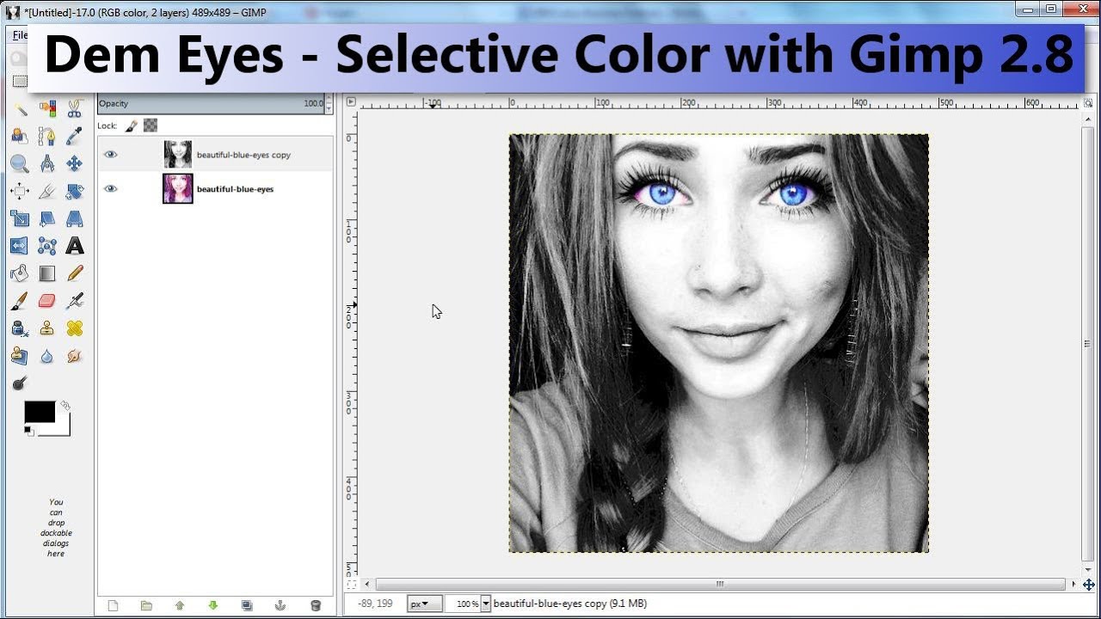Select the Blend gradient tool
The height and width of the screenshot is (619, 1101).
47,273
